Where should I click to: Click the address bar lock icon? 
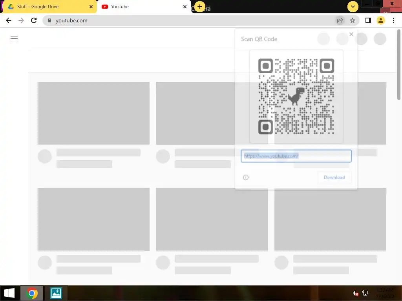tap(49, 20)
